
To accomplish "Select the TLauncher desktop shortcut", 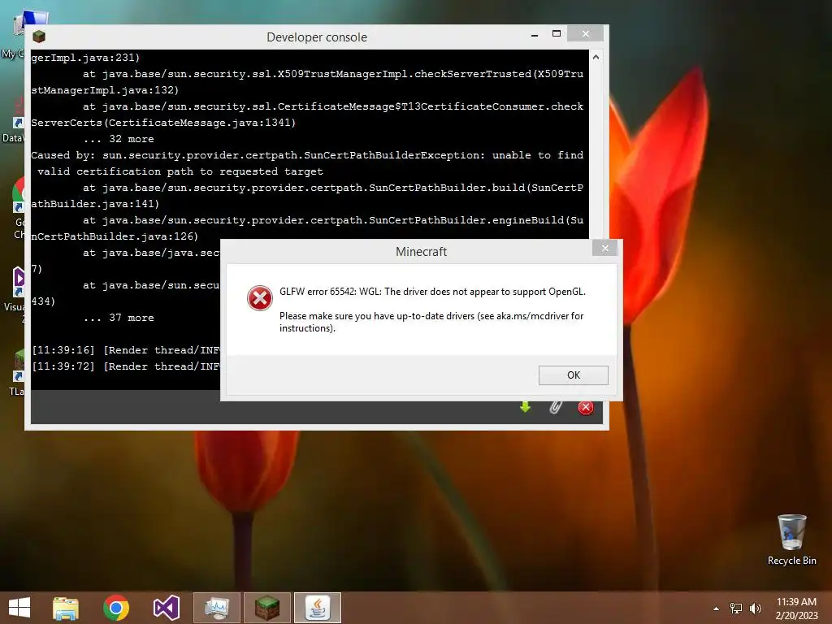I will click(x=16, y=372).
